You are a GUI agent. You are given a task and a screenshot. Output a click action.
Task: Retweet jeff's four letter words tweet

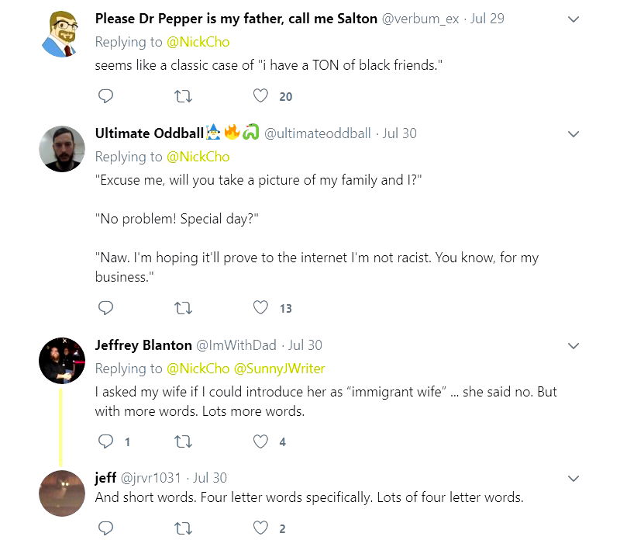[x=184, y=528]
